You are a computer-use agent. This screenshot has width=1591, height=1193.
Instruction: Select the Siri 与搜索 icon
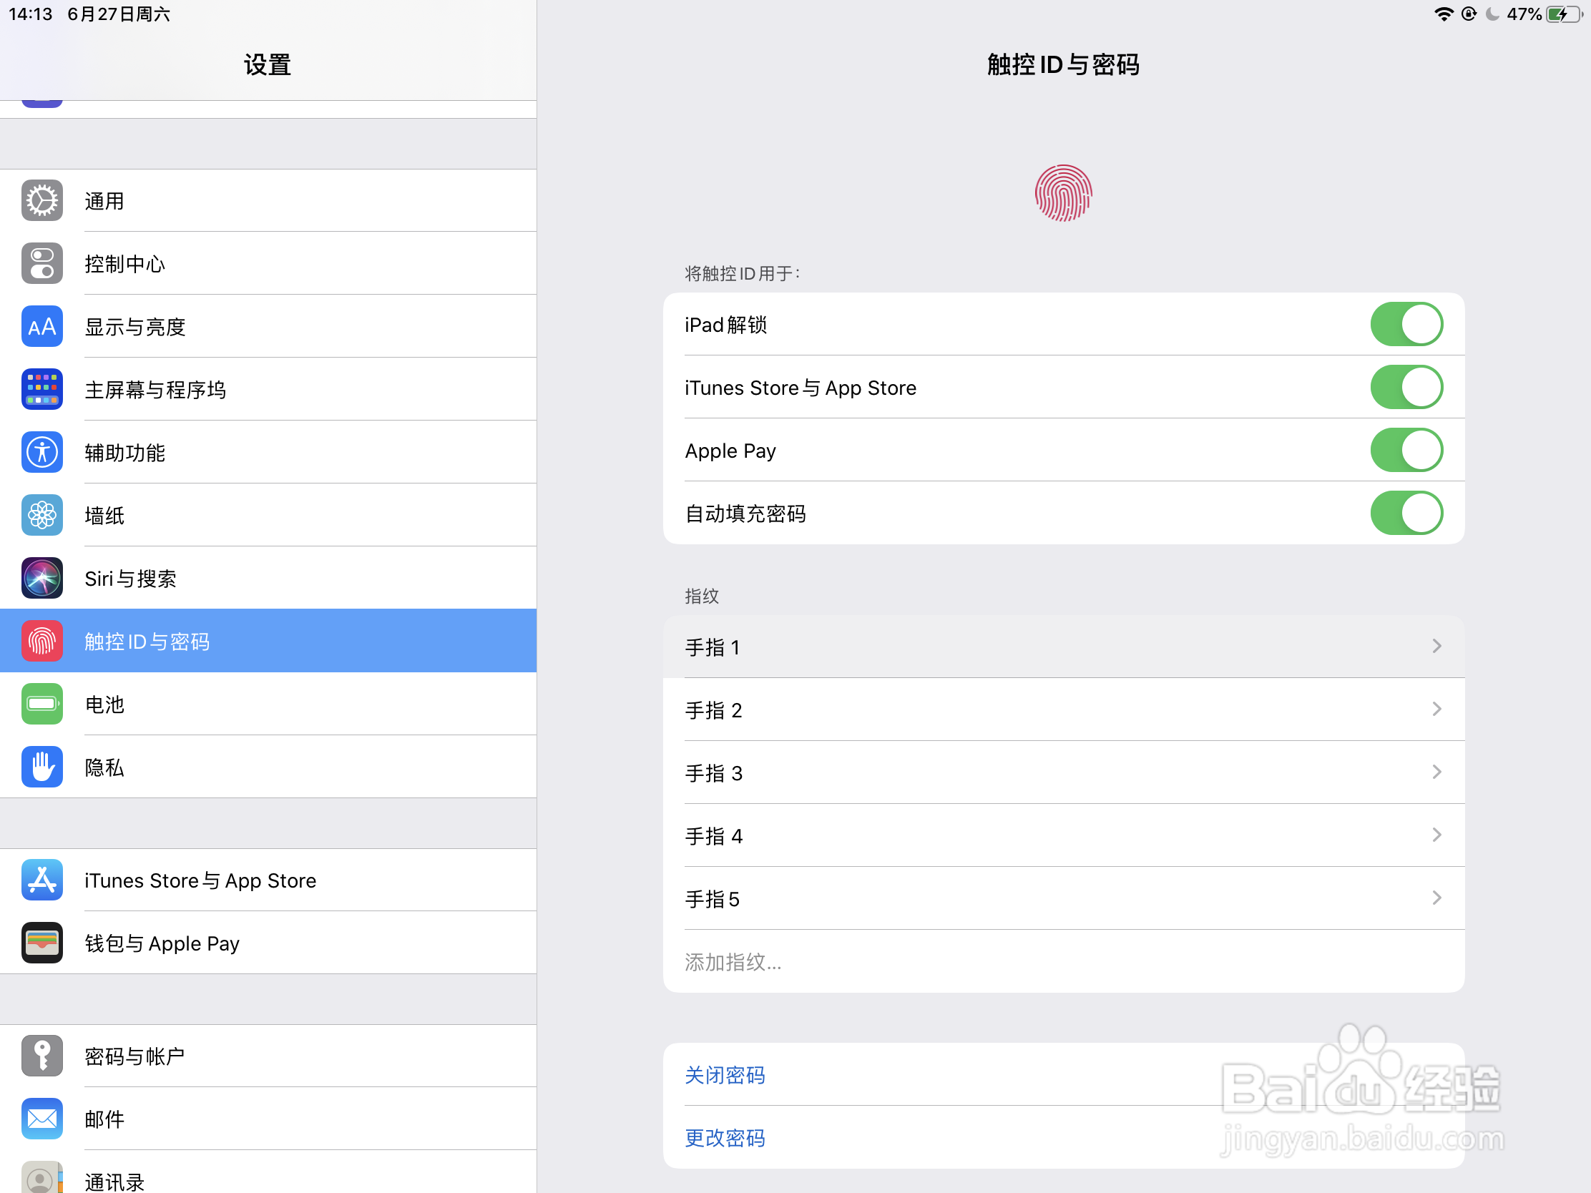[x=41, y=577]
